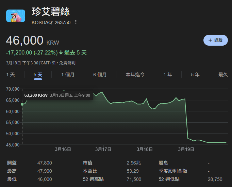
Task: Open the three-dot more options menu
Action: pos(76,22)
